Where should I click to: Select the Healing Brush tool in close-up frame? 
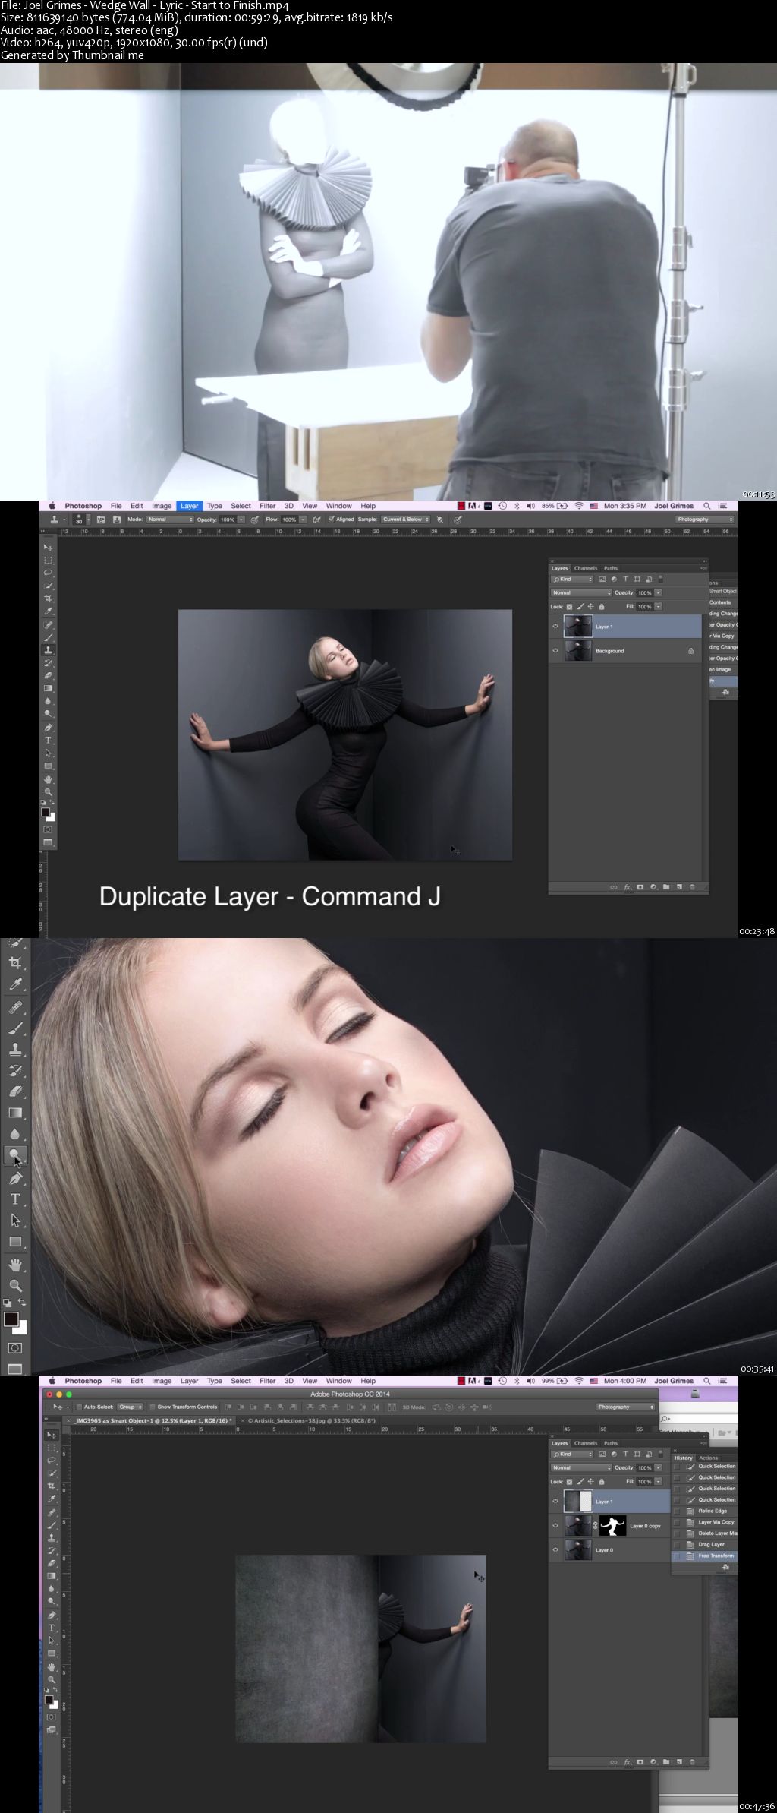click(x=15, y=1007)
